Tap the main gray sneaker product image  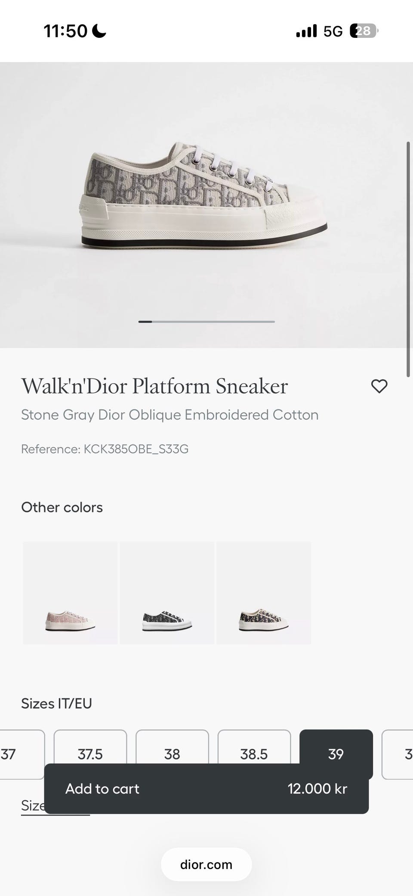coord(205,195)
